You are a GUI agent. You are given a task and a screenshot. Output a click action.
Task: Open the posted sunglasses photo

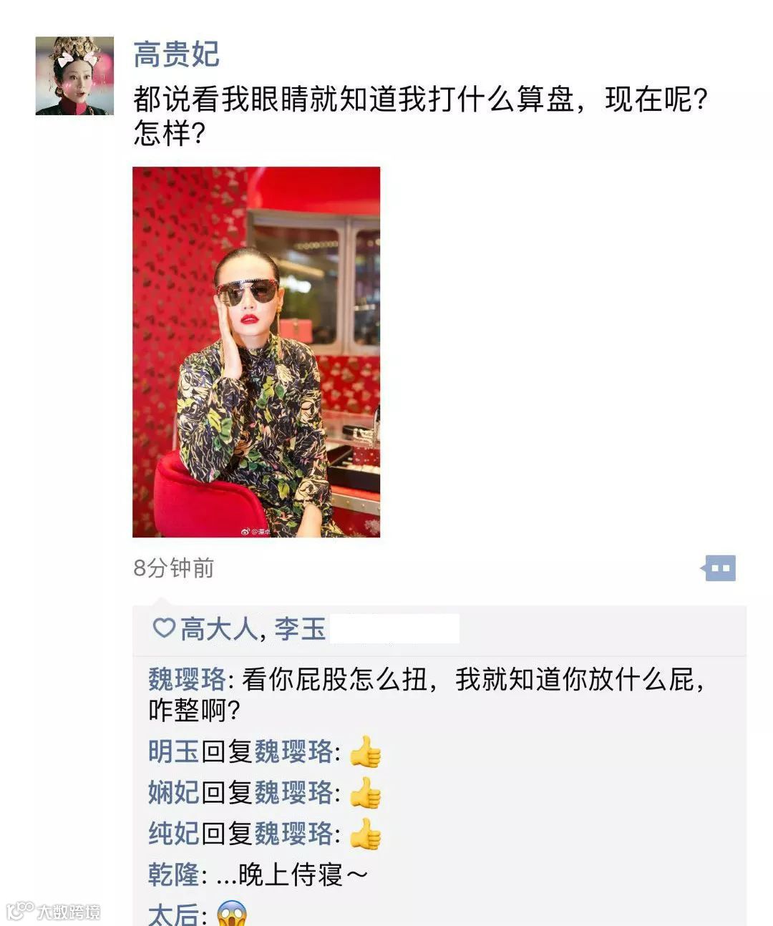click(256, 352)
